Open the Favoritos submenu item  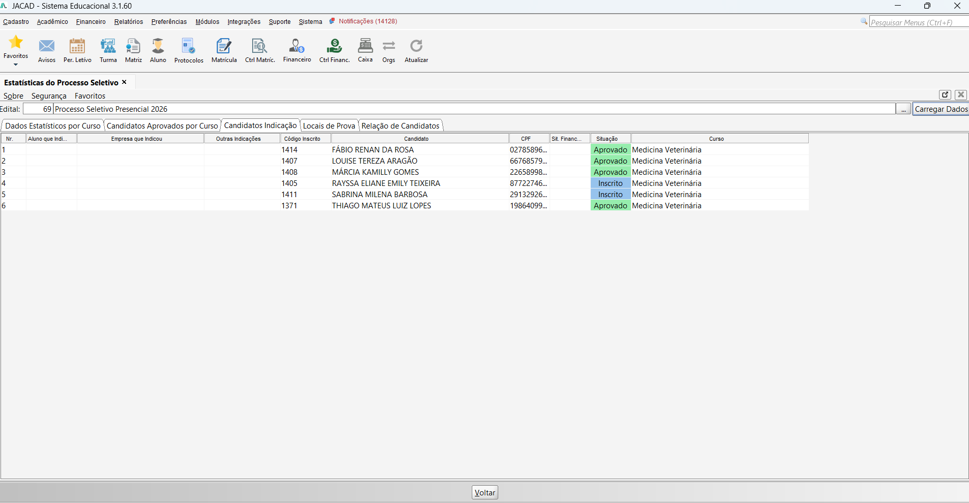90,96
